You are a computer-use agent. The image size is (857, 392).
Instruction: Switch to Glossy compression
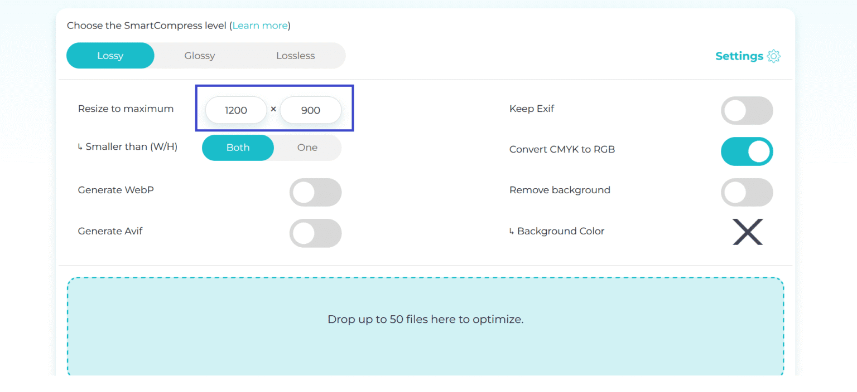click(199, 55)
